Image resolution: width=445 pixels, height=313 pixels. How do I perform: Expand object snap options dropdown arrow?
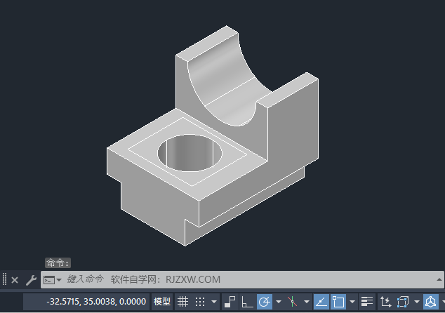[352, 302]
